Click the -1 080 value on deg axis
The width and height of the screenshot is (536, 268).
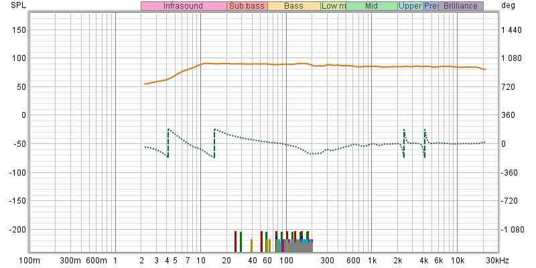pos(513,230)
